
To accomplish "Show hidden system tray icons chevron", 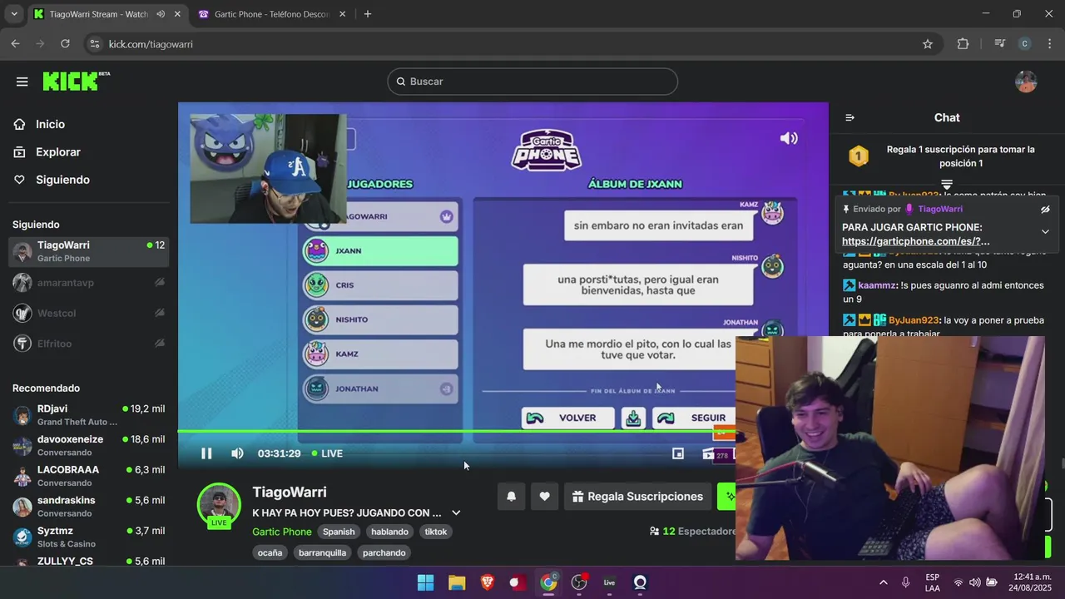I will point(883,582).
